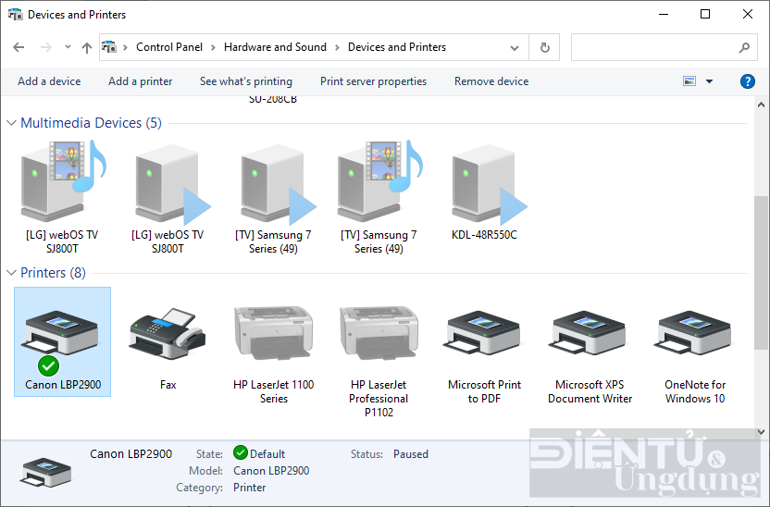The width and height of the screenshot is (770, 507).
Task: Collapse the Printers group
Action: click(x=12, y=273)
